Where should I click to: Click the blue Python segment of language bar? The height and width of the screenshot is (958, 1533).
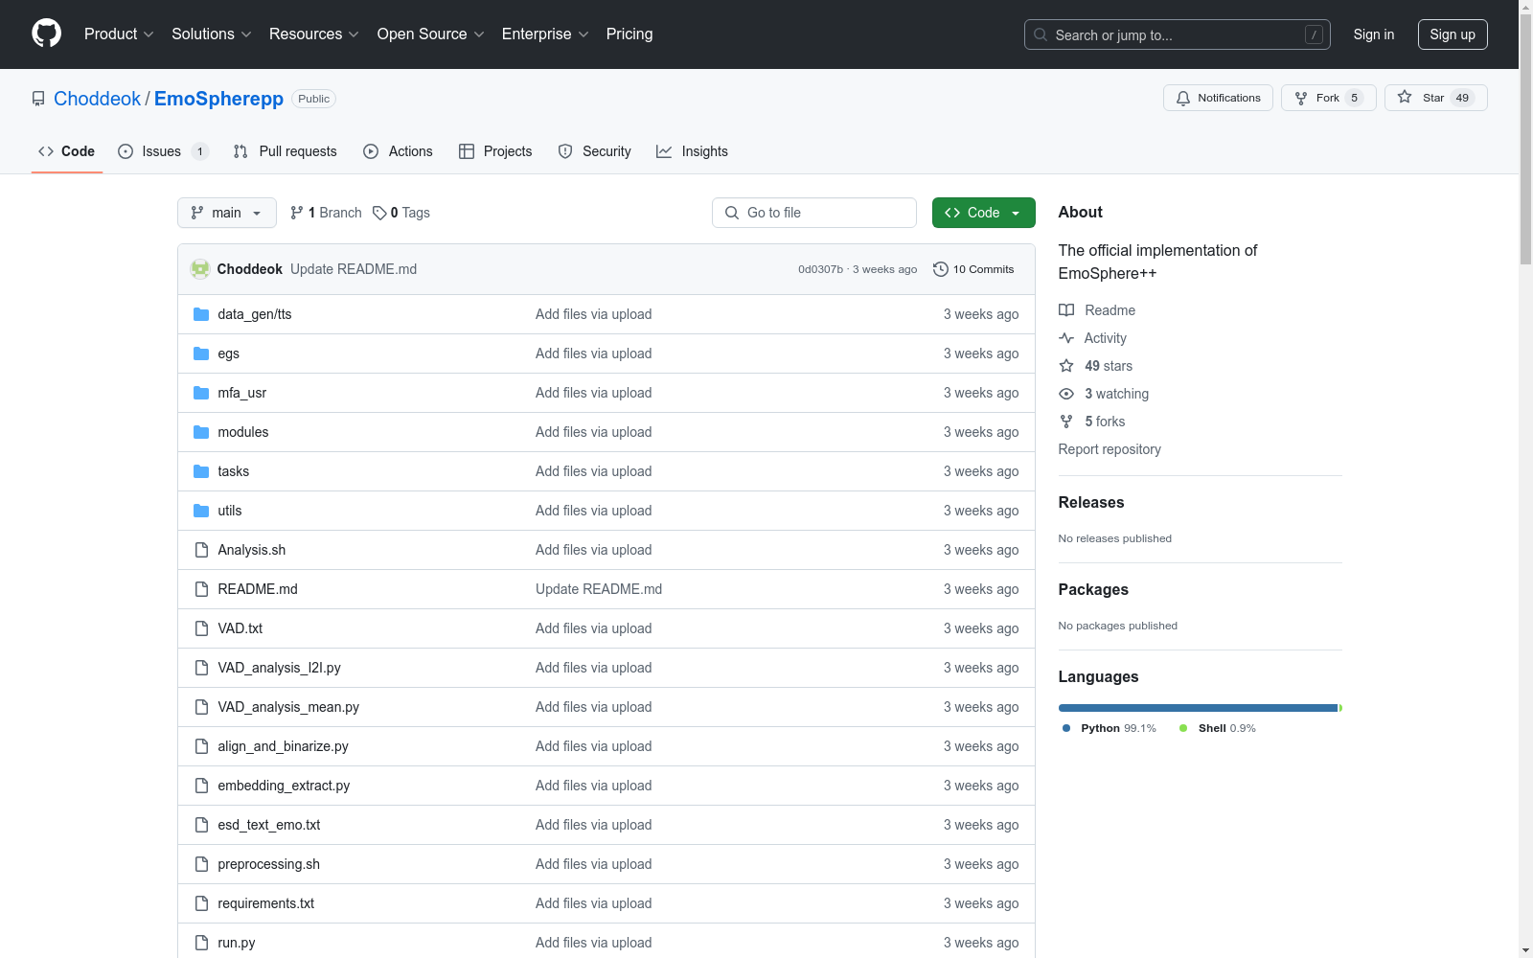(x=1198, y=708)
